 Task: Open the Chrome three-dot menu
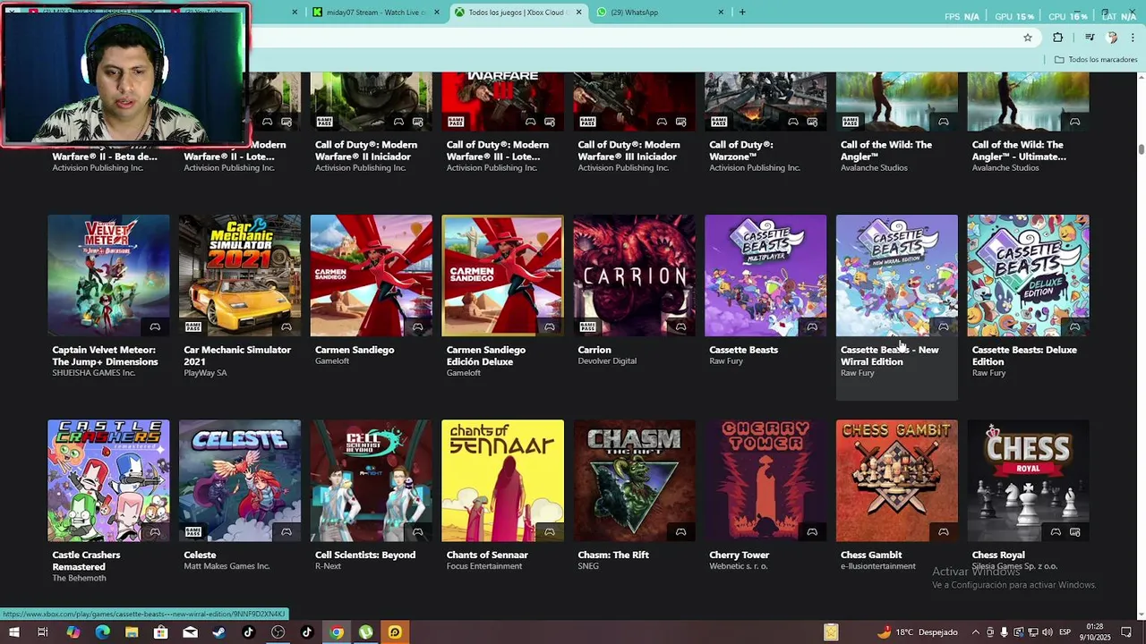(x=1133, y=38)
